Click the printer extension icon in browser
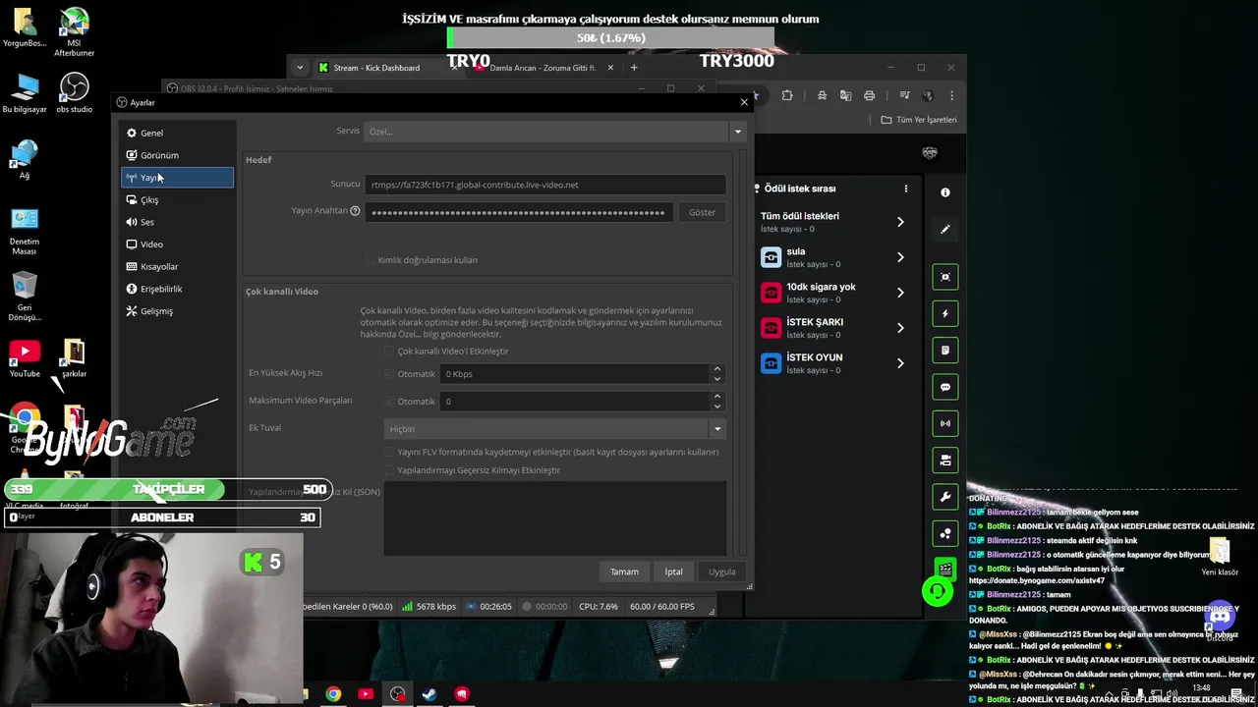 (869, 95)
